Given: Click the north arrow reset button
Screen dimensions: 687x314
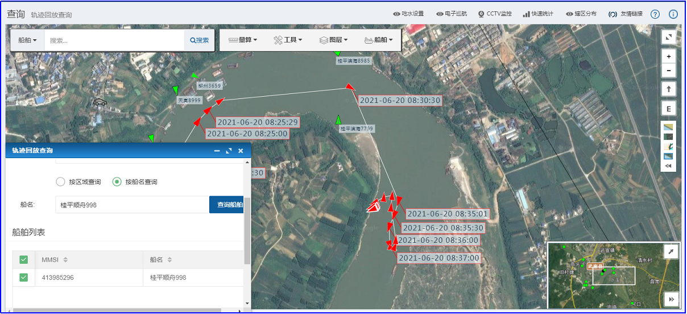Looking at the screenshot, I should coord(669,89).
